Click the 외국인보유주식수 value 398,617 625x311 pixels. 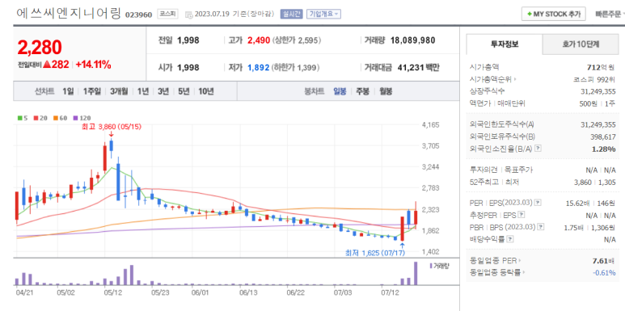click(x=602, y=137)
